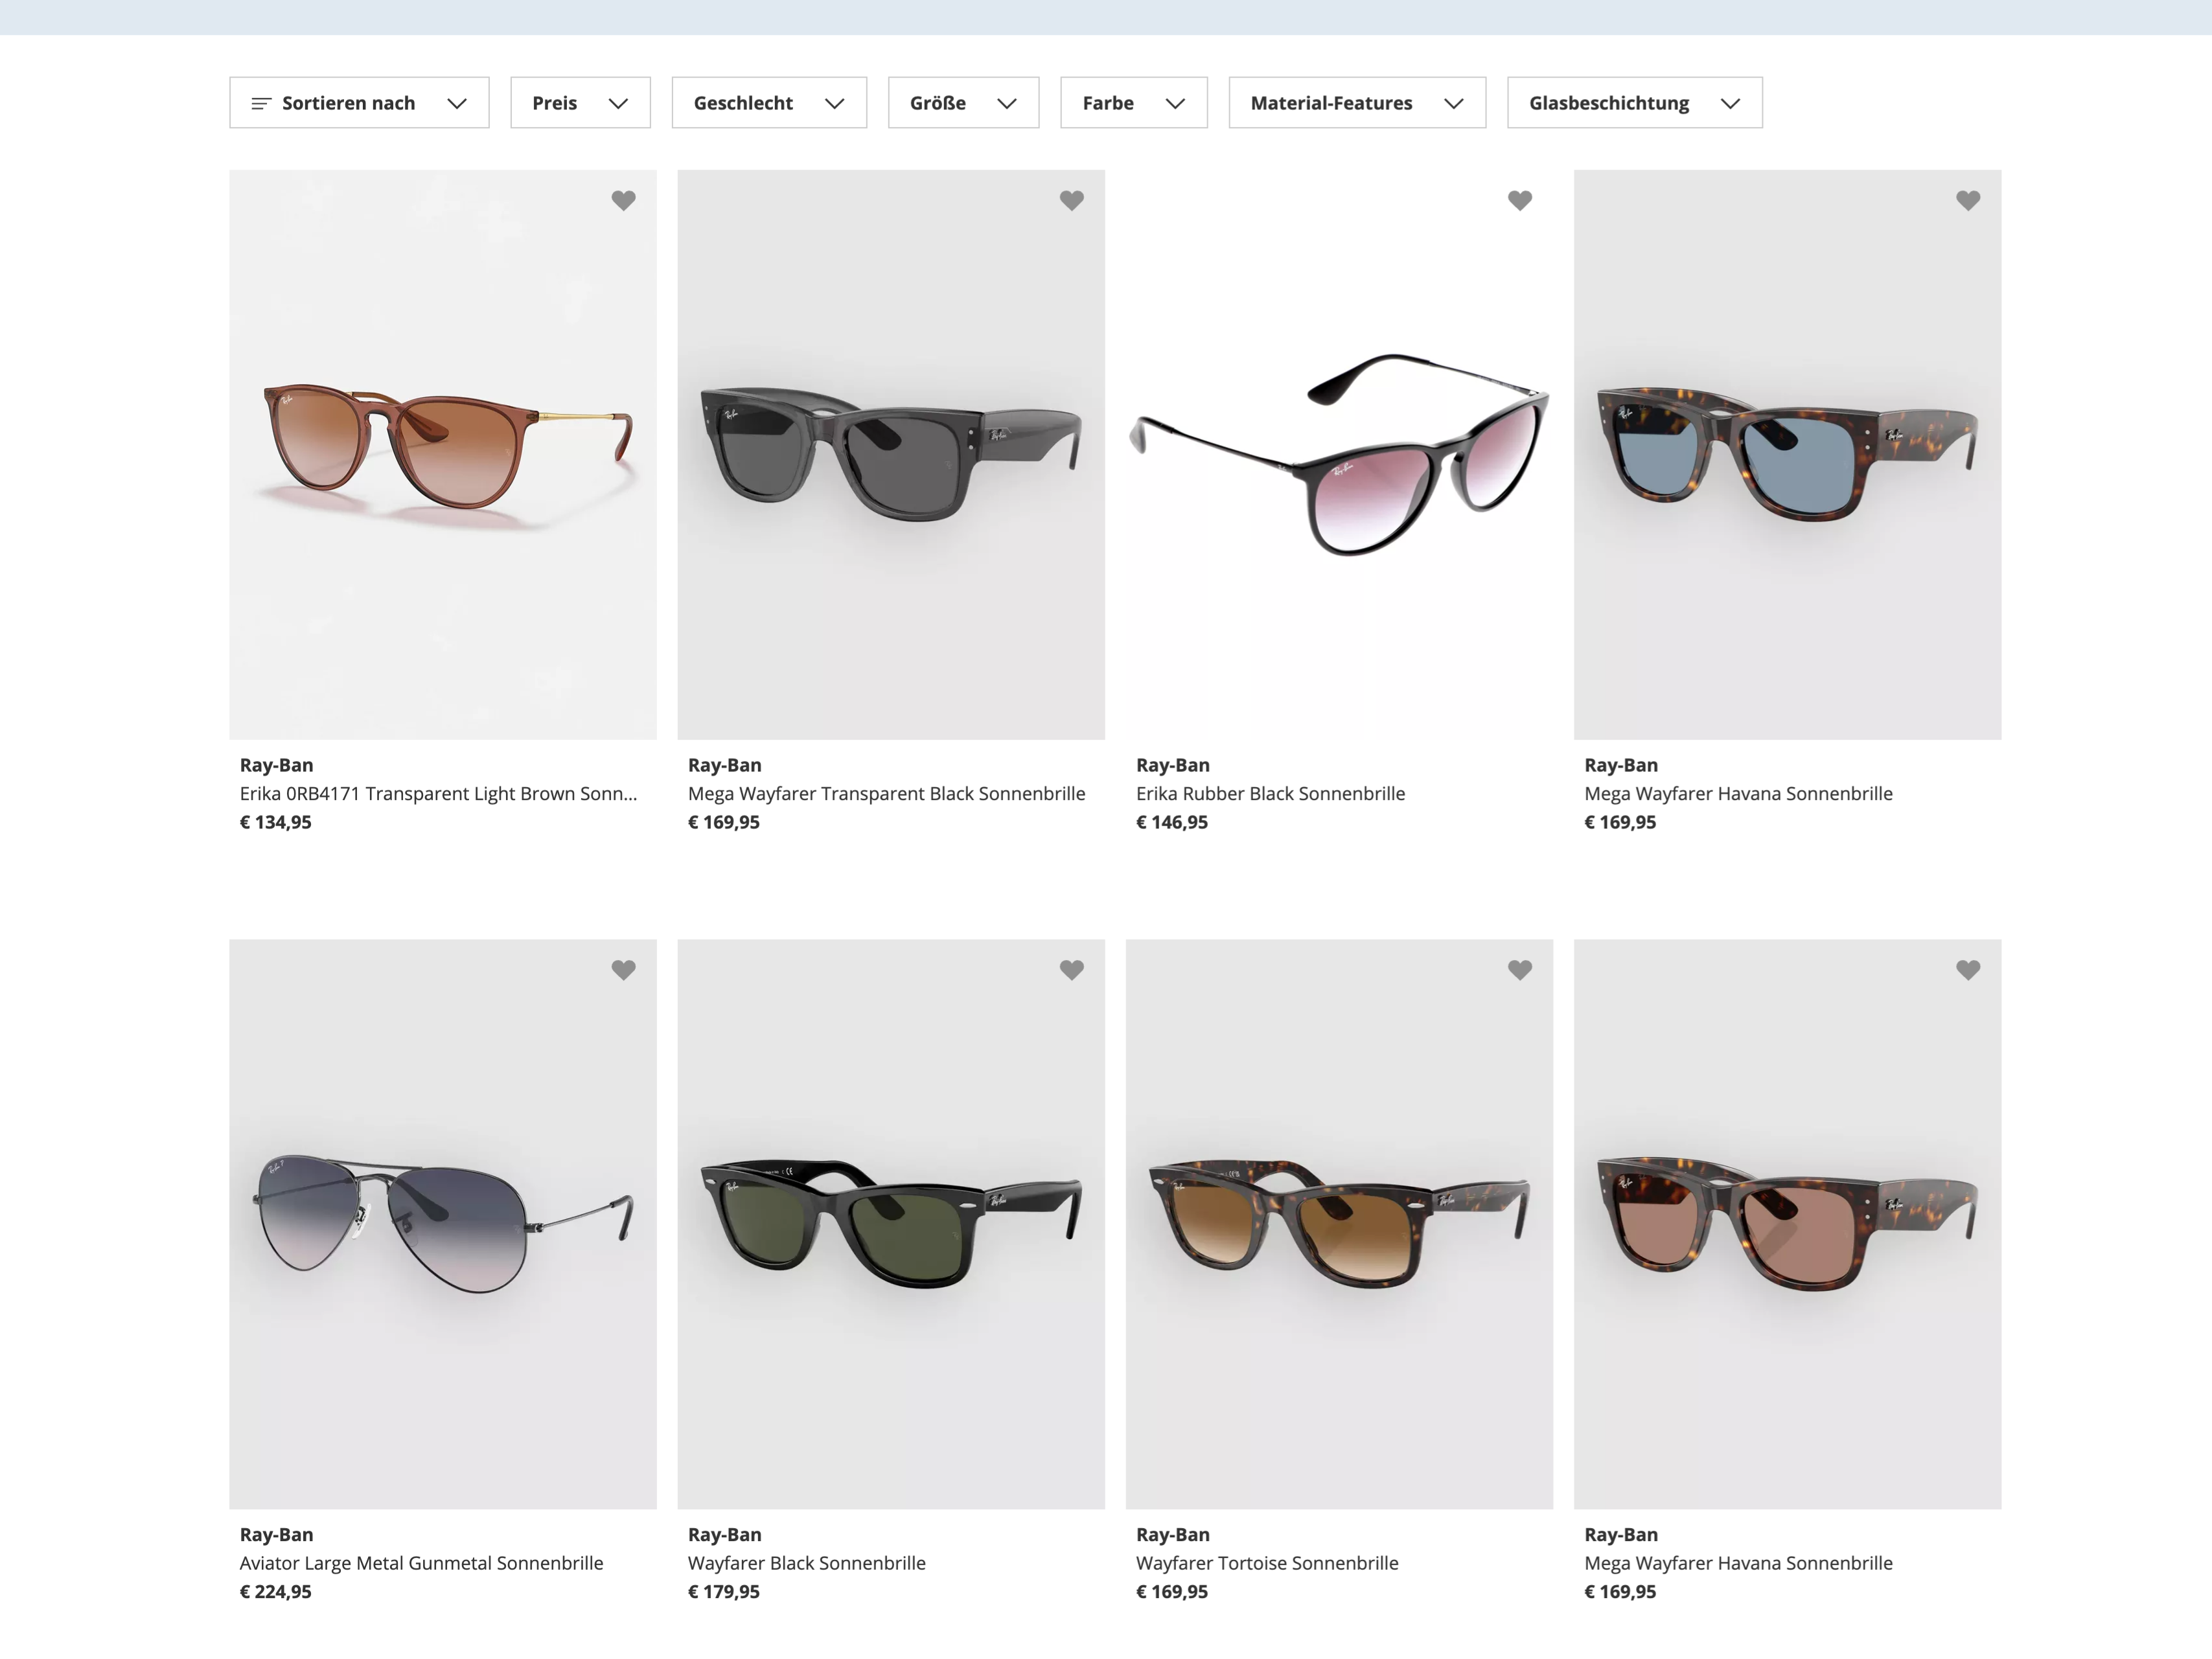
Task: Add Erika Transparent Light Brown to wishlist heart
Action: pos(623,201)
